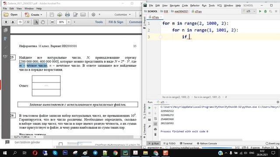The height and width of the screenshot is (157, 280).
Task: Click the green Run button in PyCharm toolbar
Action: 260,11
